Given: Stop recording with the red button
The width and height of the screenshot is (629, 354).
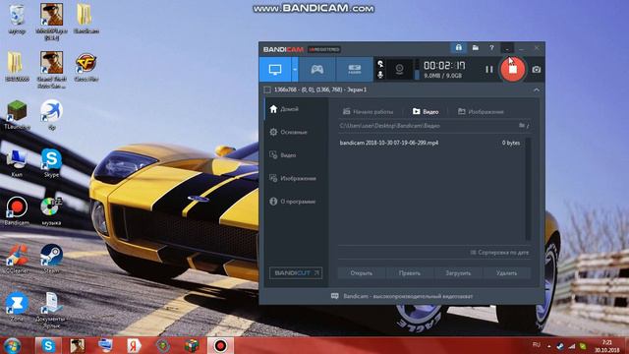Looking at the screenshot, I should tap(512, 69).
